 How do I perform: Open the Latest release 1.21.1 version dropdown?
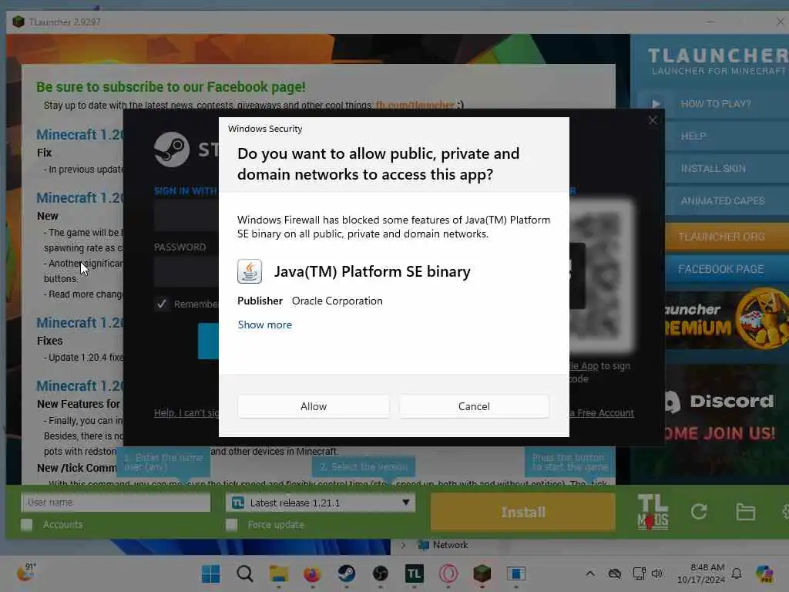click(321, 503)
